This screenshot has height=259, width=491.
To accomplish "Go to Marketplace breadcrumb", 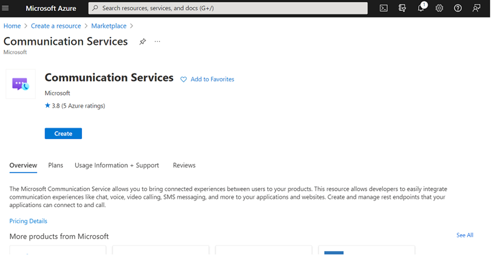I will [109, 26].
